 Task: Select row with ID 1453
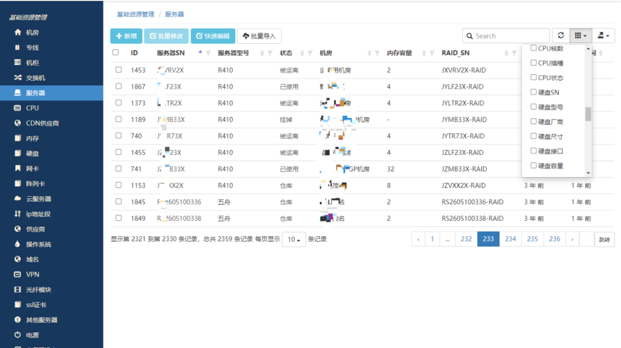(x=118, y=70)
